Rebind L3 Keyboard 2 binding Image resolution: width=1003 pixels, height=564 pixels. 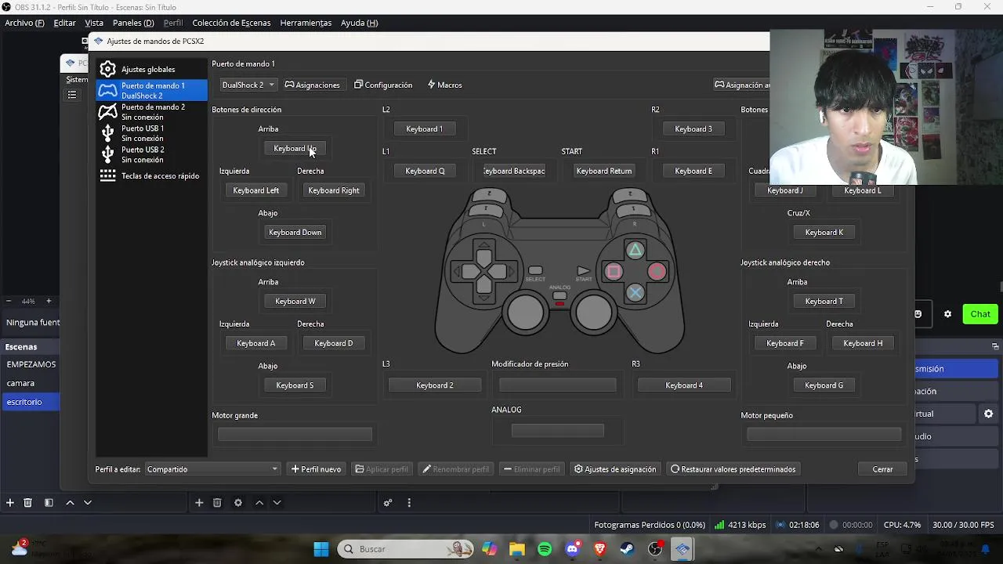click(435, 385)
